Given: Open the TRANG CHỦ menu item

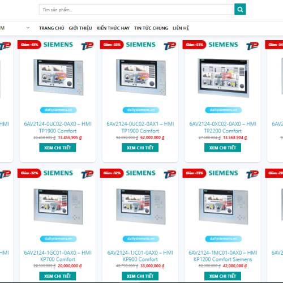Looking at the screenshot, I should (52, 28).
